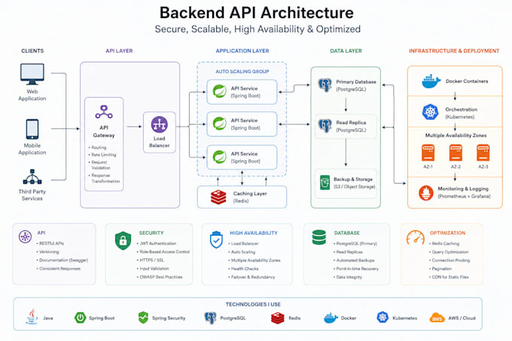Click the 'CLIENTS' heading
This screenshot has width=512, height=341.
click(x=32, y=51)
